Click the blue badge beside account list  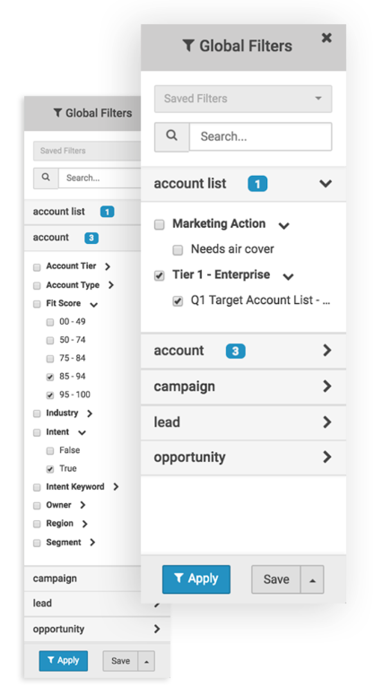pos(258,184)
